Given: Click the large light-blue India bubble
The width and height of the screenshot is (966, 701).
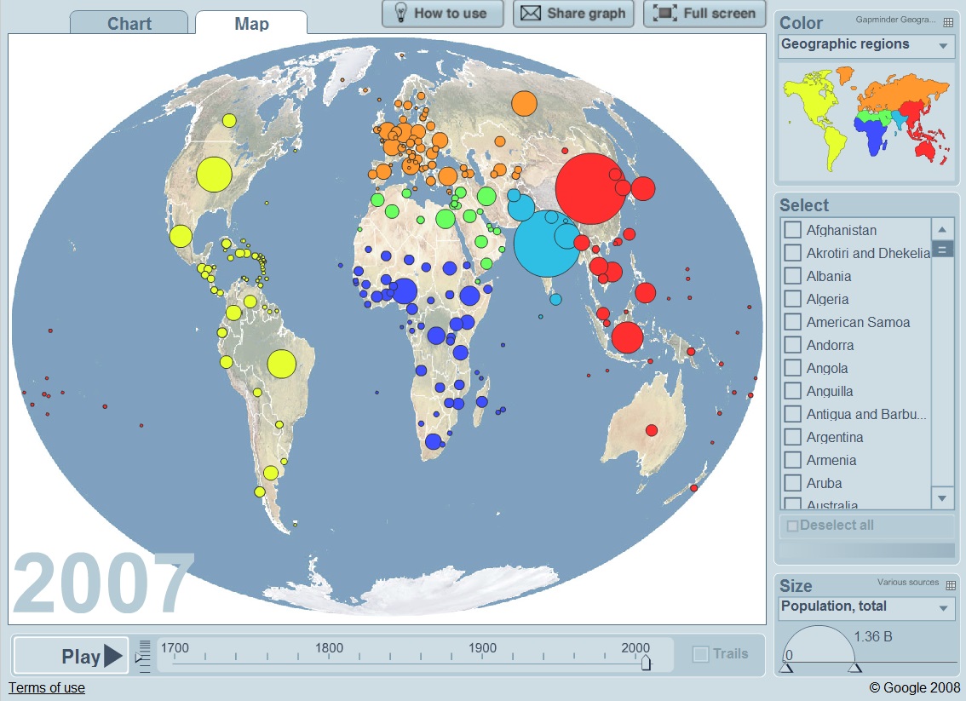Looking at the screenshot, I should (x=547, y=244).
